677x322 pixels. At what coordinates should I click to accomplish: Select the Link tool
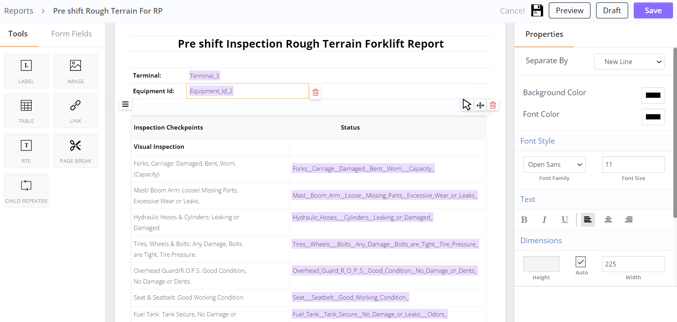click(75, 111)
